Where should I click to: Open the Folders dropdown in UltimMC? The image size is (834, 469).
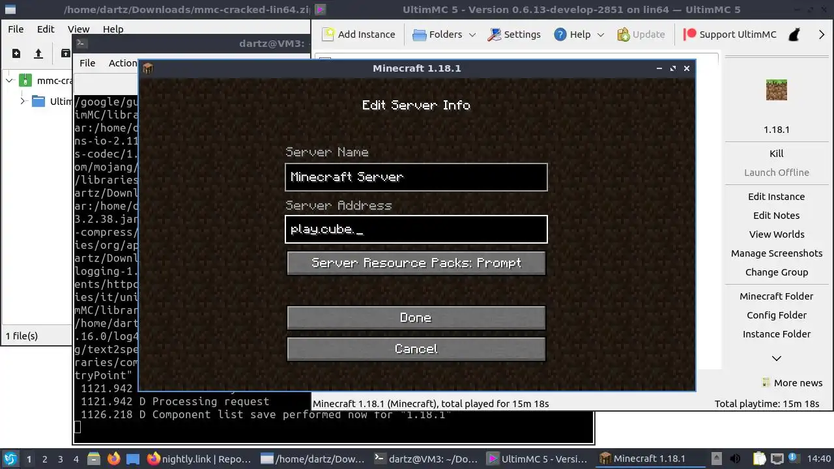[x=444, y=35]
